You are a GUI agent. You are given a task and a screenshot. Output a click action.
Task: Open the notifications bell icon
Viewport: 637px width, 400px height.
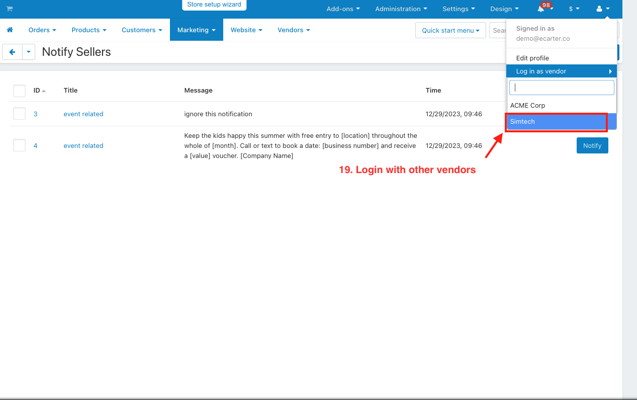[541, 9]
